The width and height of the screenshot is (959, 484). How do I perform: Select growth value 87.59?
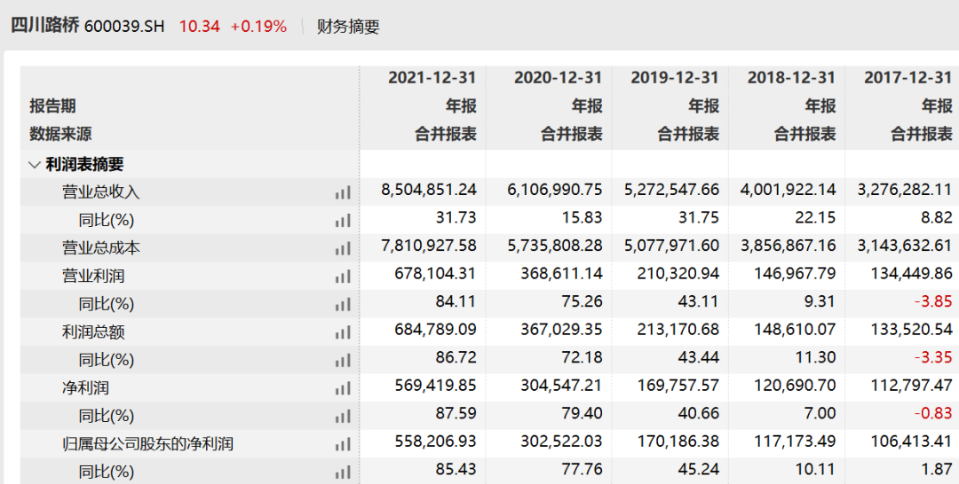(x=456, y=414)
